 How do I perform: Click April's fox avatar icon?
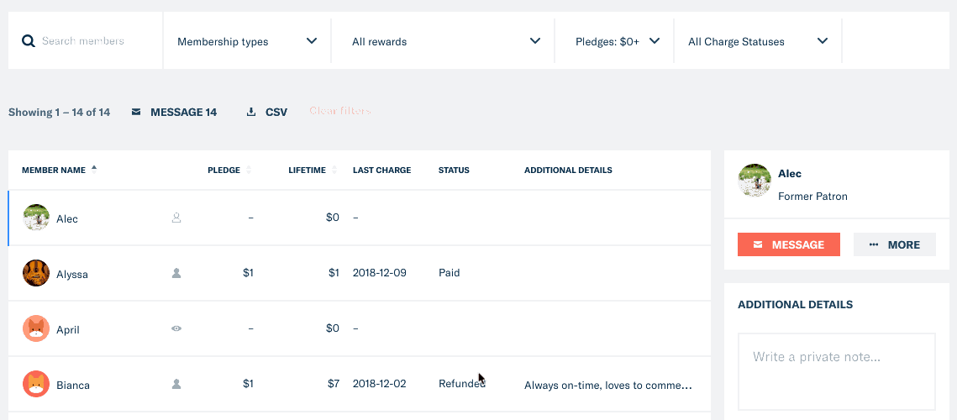click(x=36, y=329)
